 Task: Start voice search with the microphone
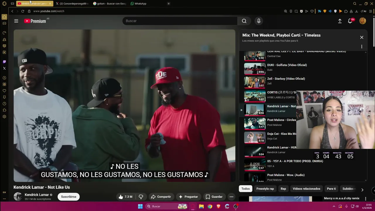(x=259, y=21)
